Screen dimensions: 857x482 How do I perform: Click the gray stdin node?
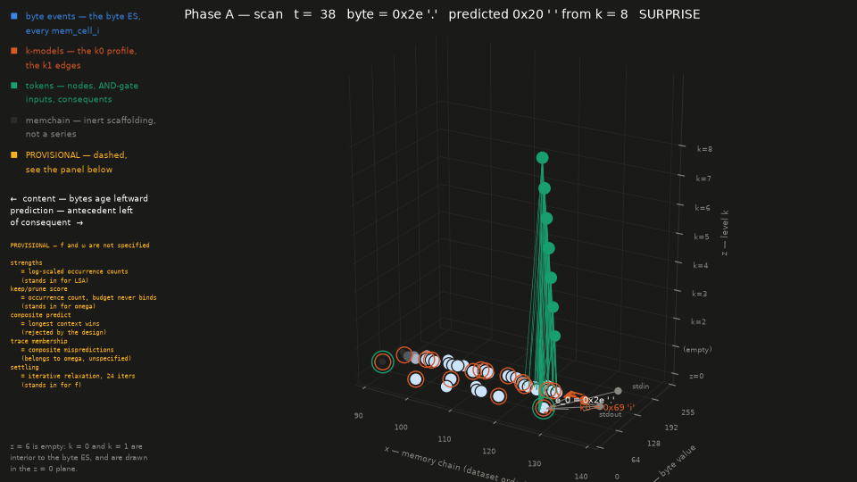[x=618, y=391]
